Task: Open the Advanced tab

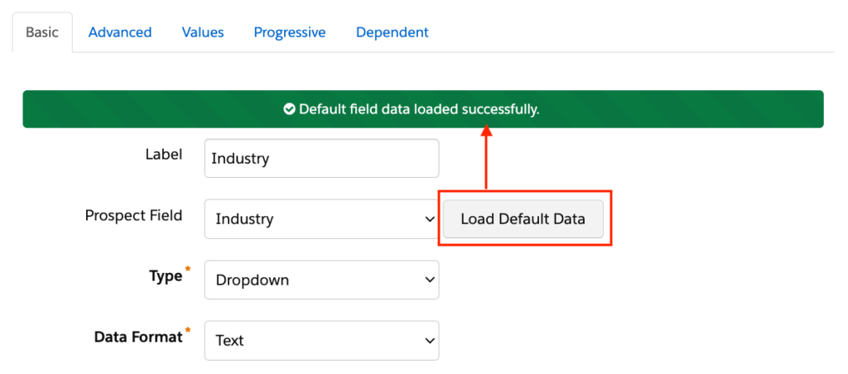Action: [x=120, y=32]
